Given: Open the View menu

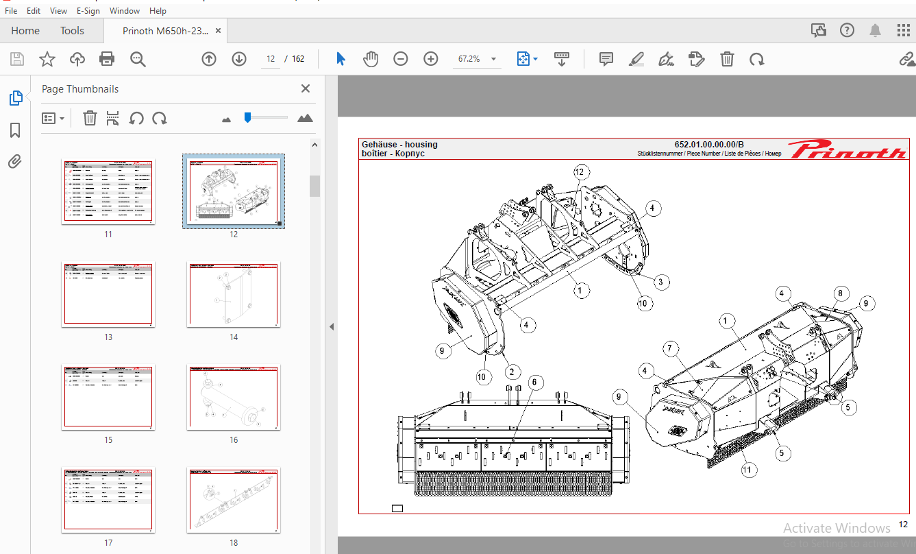Looking at the screenshot, I should click(x=59, y=11).
